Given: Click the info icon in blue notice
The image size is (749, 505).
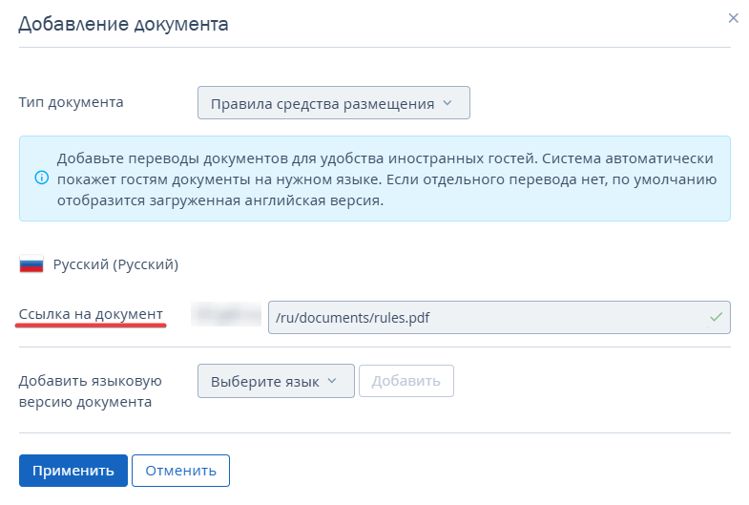Looking at the screenshot, I should tap(41, 178).
